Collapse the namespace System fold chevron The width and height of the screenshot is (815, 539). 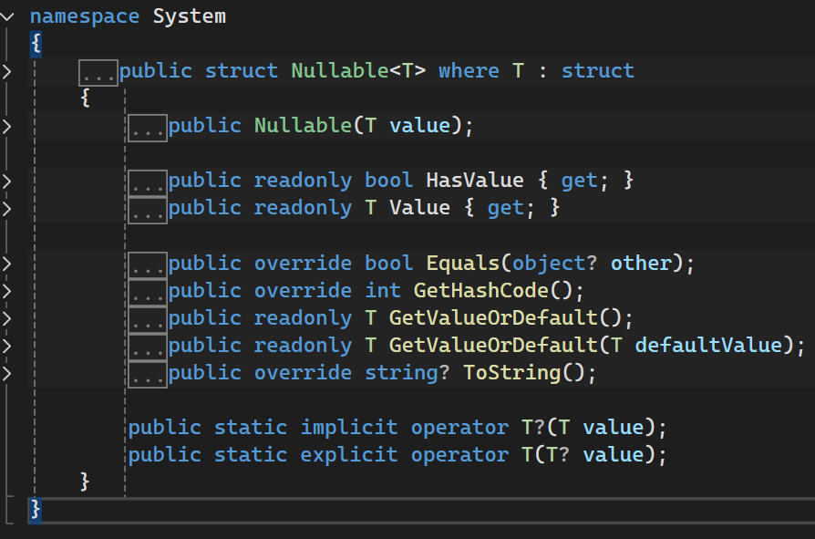click(x=8, y=16)
